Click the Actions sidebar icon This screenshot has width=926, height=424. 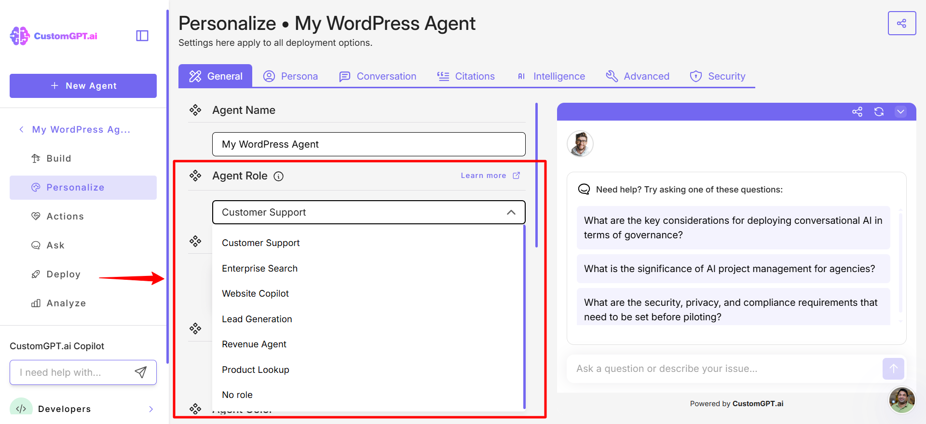[x=36, y=216]
